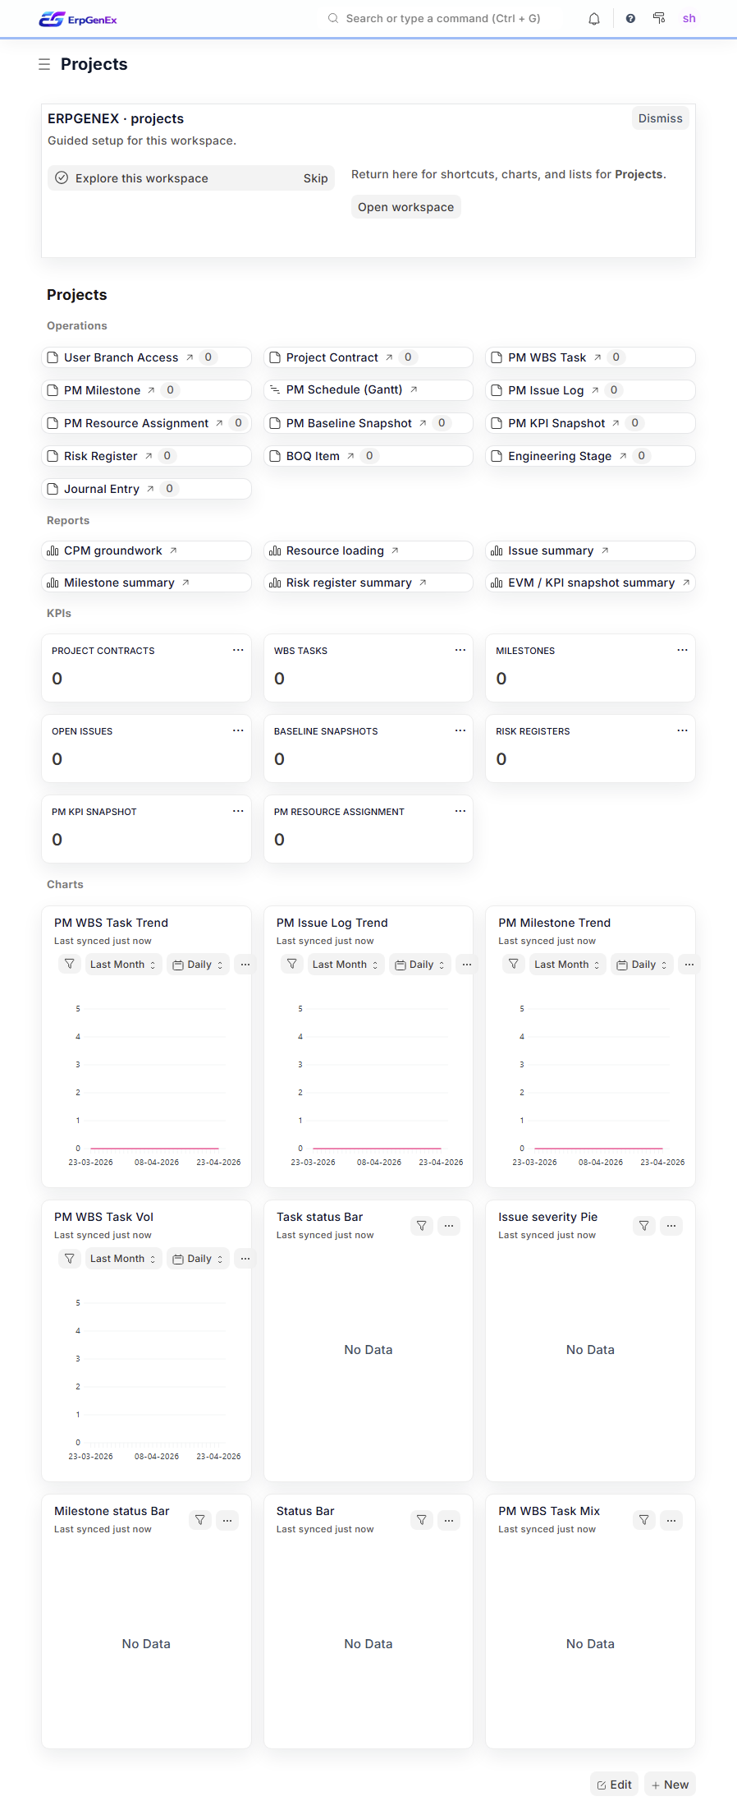This screenshot has width=737, height=1801.
Task: Click the calendar icon beside Daily on PM Milestone Trend
Action: pyautogui.click(x=621, y=964)
